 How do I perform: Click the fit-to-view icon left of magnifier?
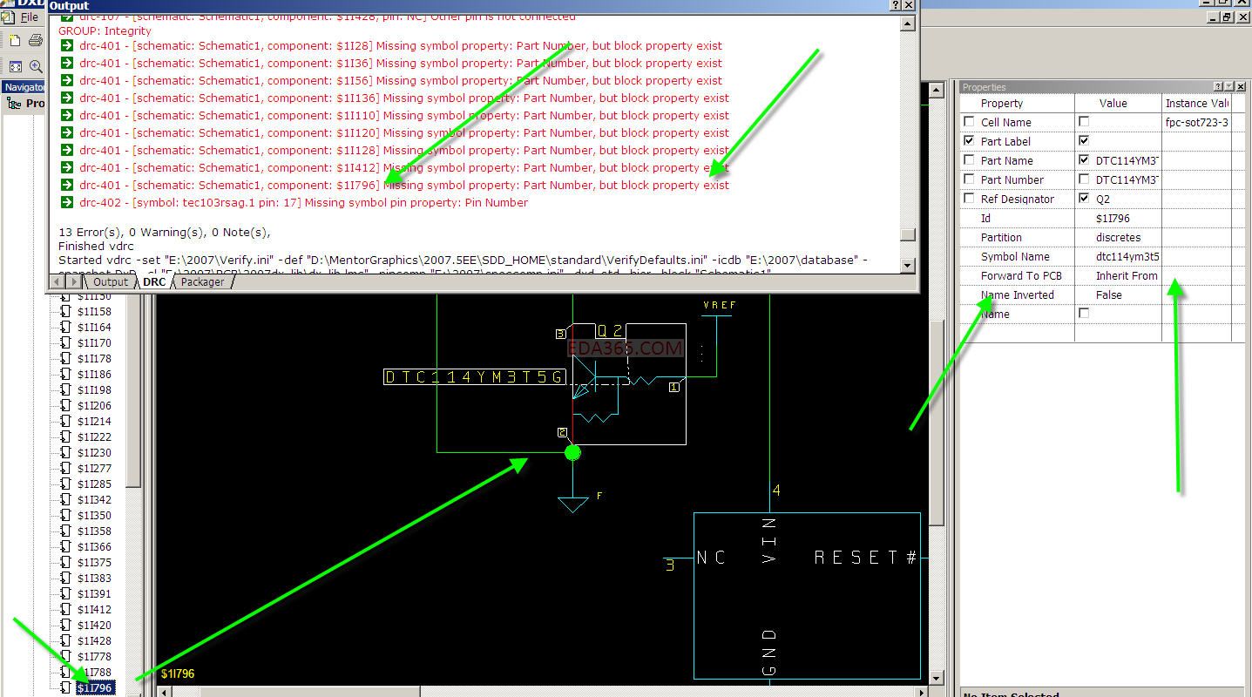pyautogui.click(x=15, y=66)
